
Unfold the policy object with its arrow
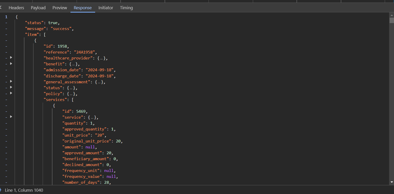point(11,93)
